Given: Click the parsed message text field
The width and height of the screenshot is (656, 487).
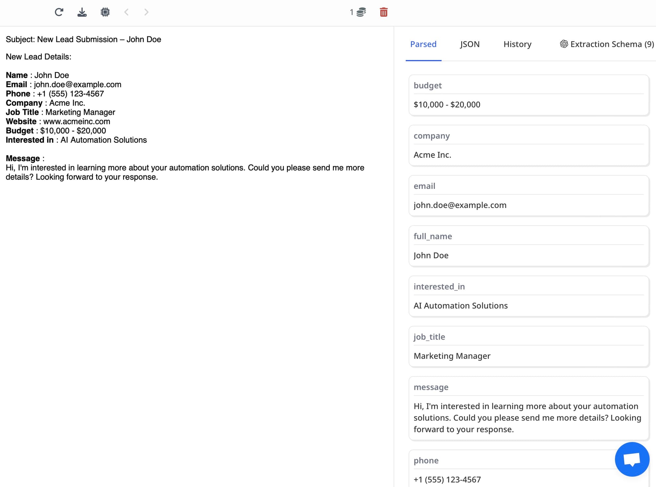Looking at the screenshot, I should pos(527,417).
